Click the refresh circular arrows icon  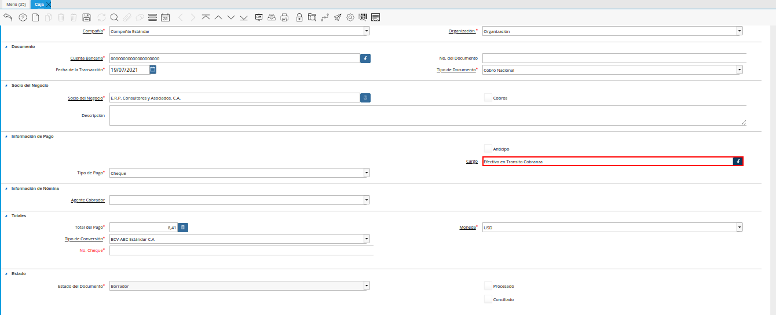point(102,17)
